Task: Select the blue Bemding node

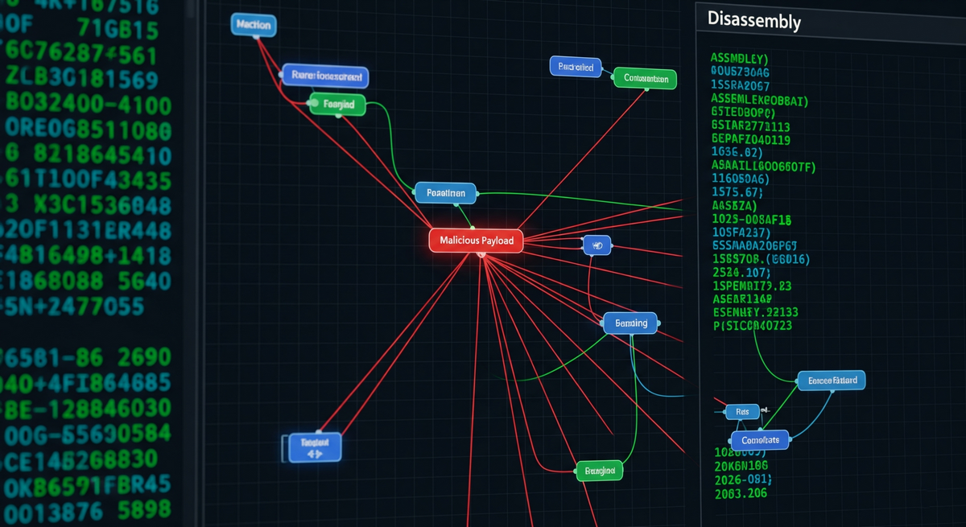Action: (630, 323)
